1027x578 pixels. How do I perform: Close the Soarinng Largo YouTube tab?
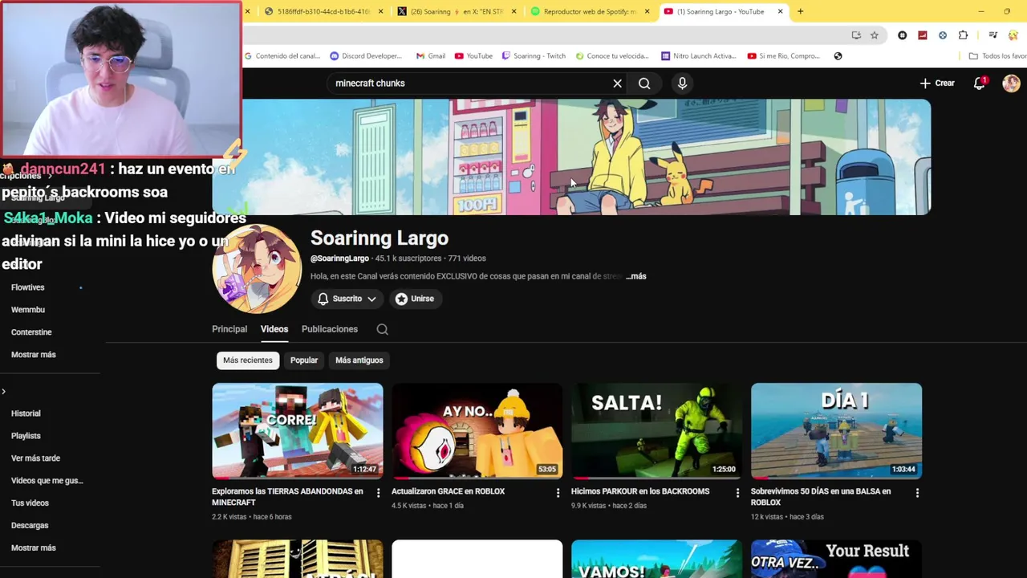(780, 11)
